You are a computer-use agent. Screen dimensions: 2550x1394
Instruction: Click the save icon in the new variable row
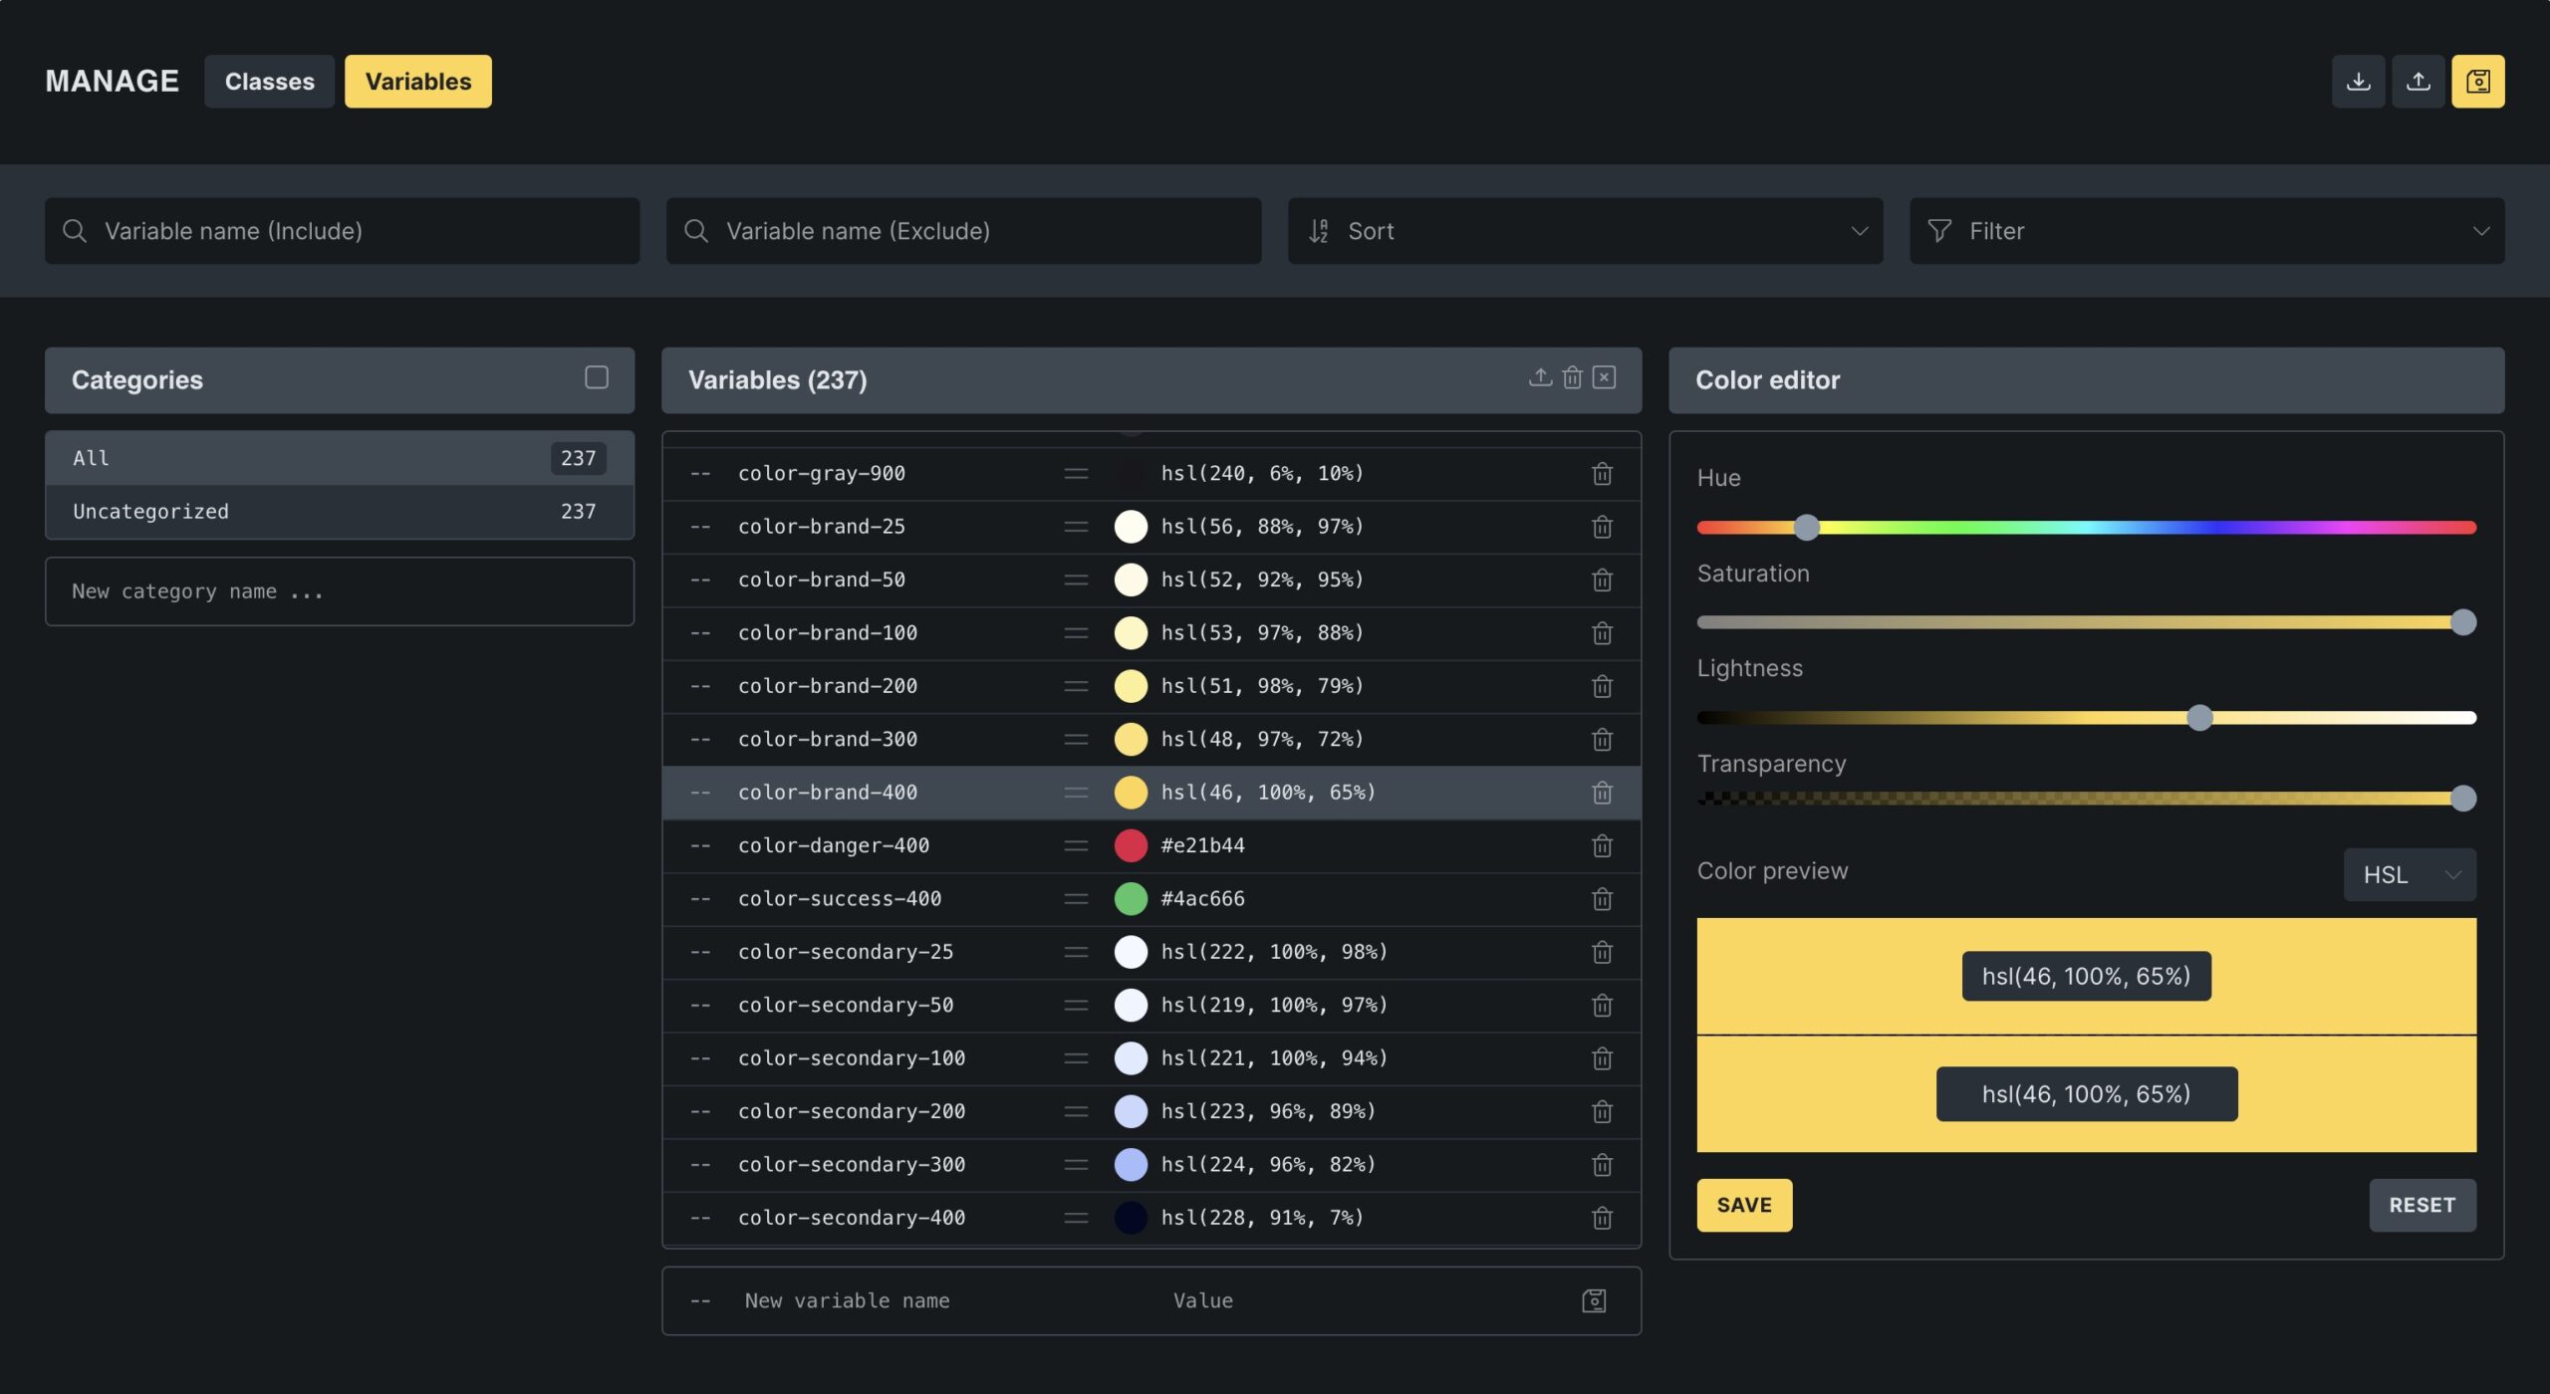tap(1594, 1301)
